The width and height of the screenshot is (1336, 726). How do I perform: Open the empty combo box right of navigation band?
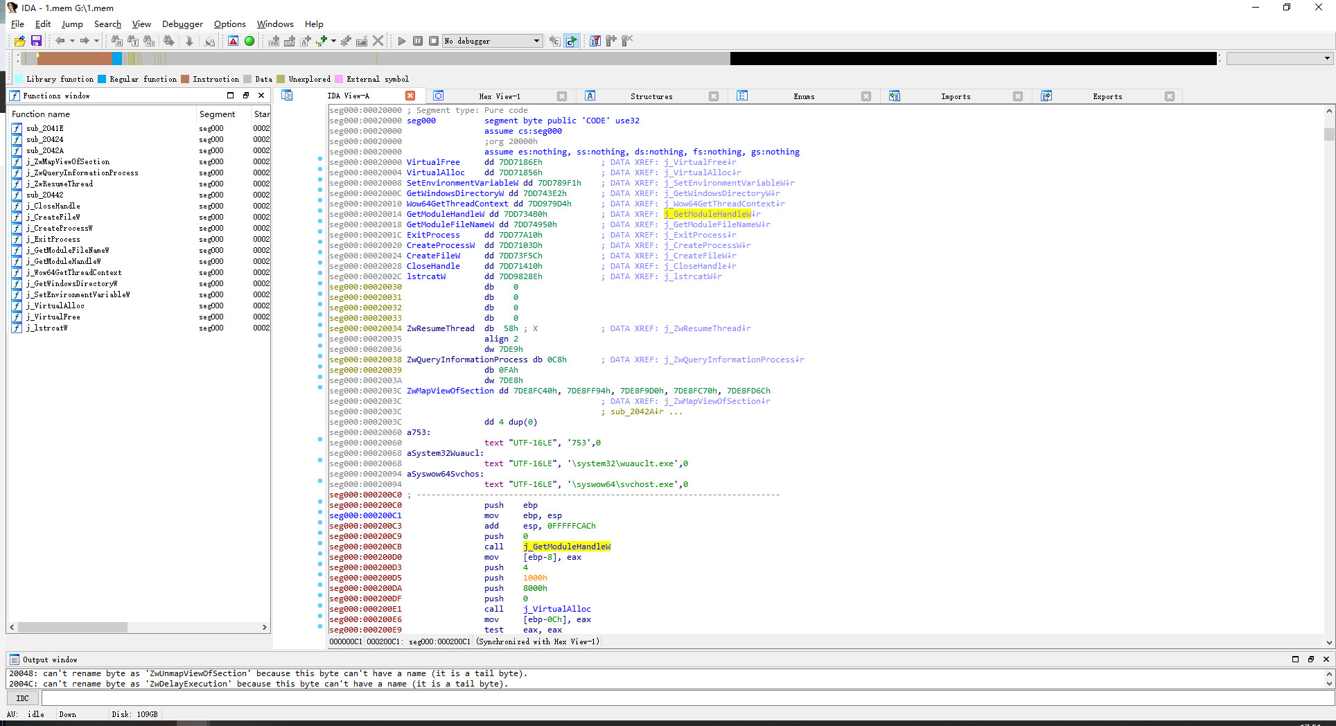point(1278,58)
